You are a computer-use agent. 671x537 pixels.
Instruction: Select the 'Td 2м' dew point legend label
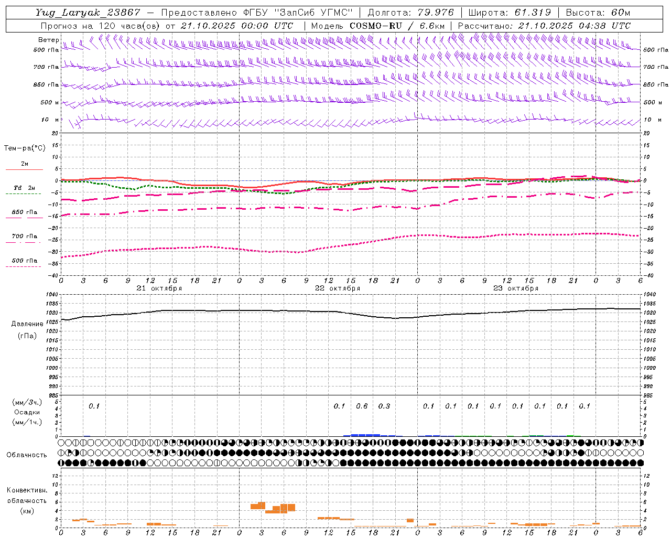click(24, 188)
